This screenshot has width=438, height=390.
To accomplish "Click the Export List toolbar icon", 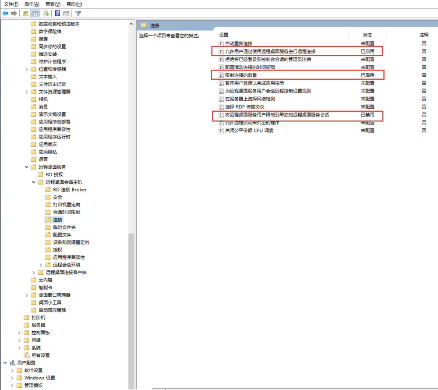I will [x=46, y=14].
